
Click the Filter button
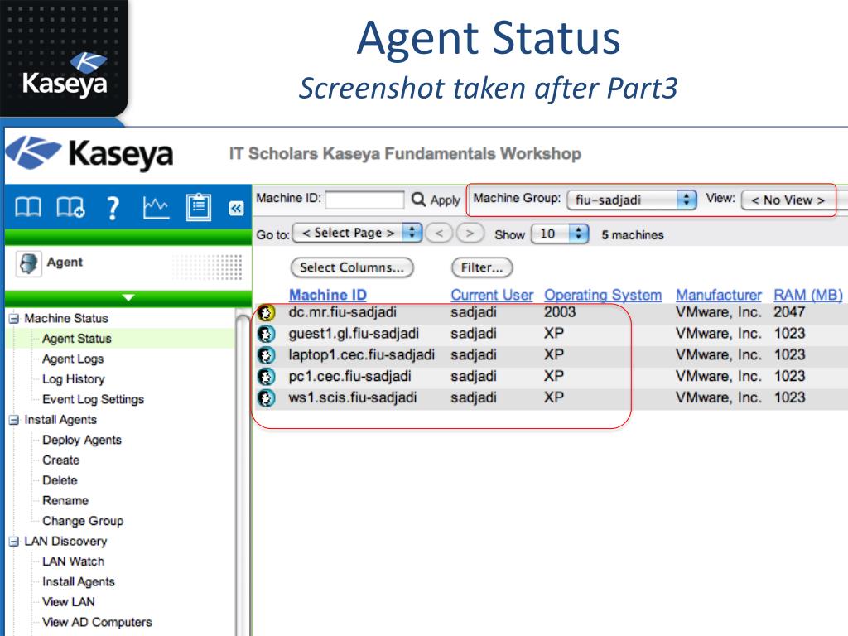482,267
